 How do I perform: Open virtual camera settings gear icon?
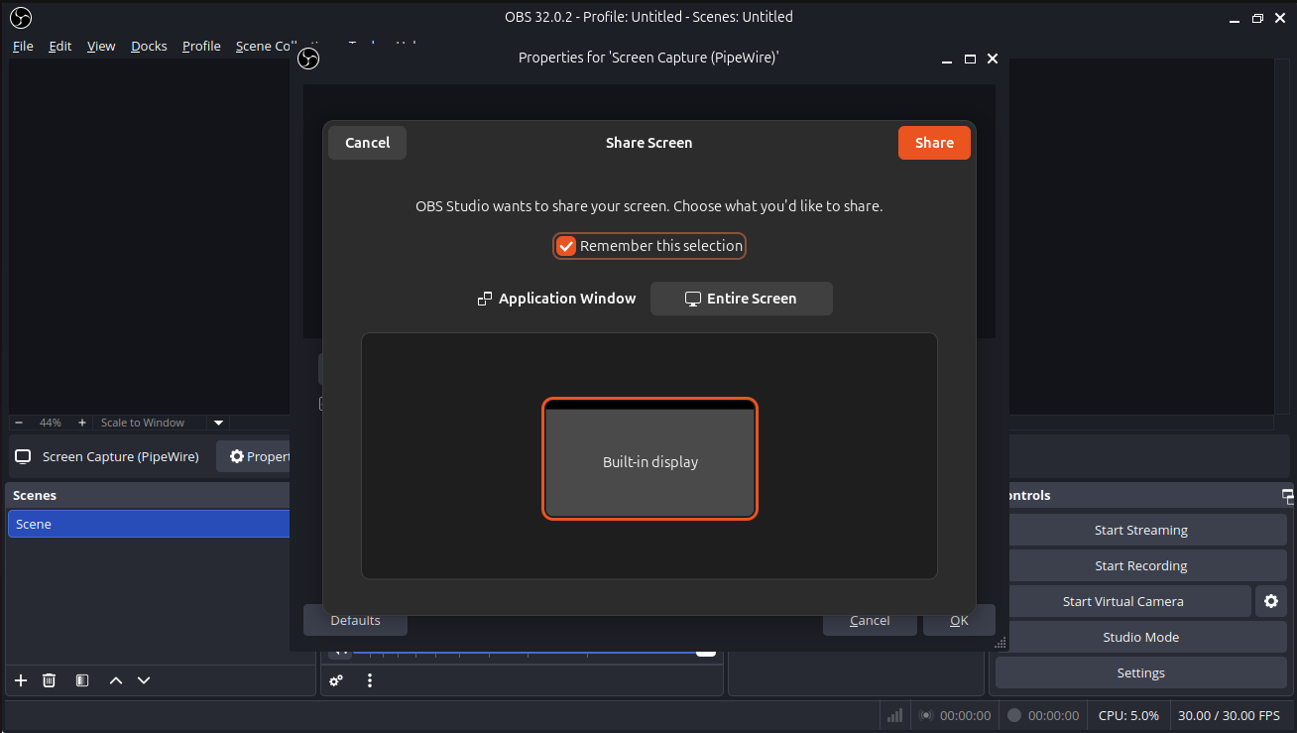1271,601
